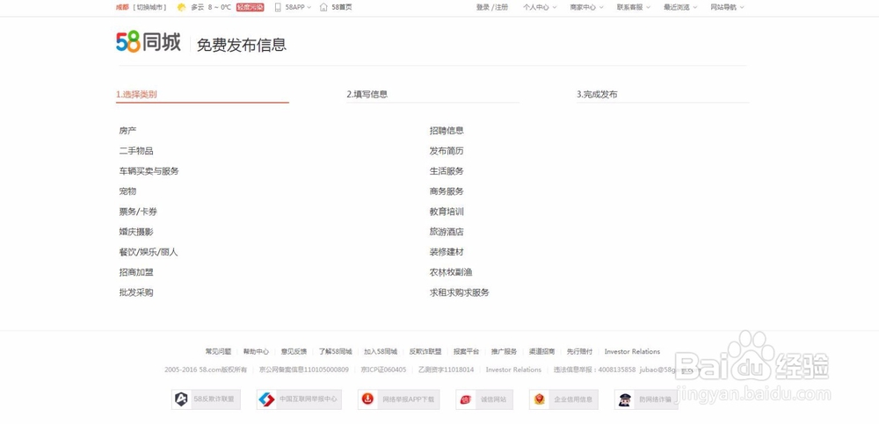The image size is (879, 424).
Task: Click the 成都 city name
Action: click(122, 7)
